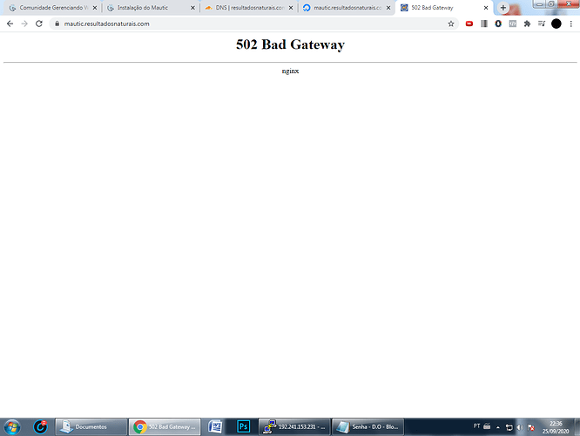580x436 pixels.
Task: Close the 502 Bad Gateway tab
Action: pos(486,7)
